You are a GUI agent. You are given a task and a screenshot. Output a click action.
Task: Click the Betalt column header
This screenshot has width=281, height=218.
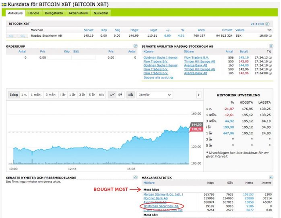(244, 52)
